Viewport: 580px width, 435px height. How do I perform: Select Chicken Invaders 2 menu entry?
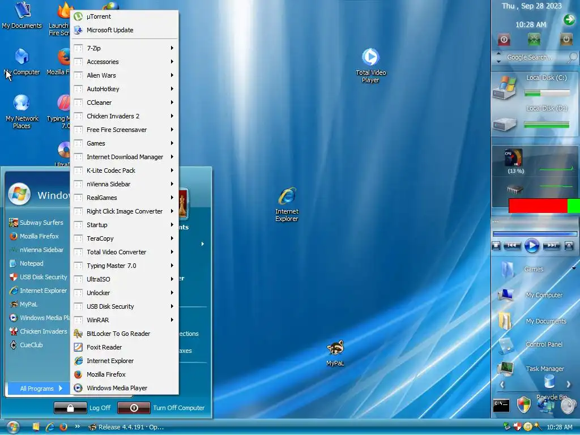(x=124, y=116)
